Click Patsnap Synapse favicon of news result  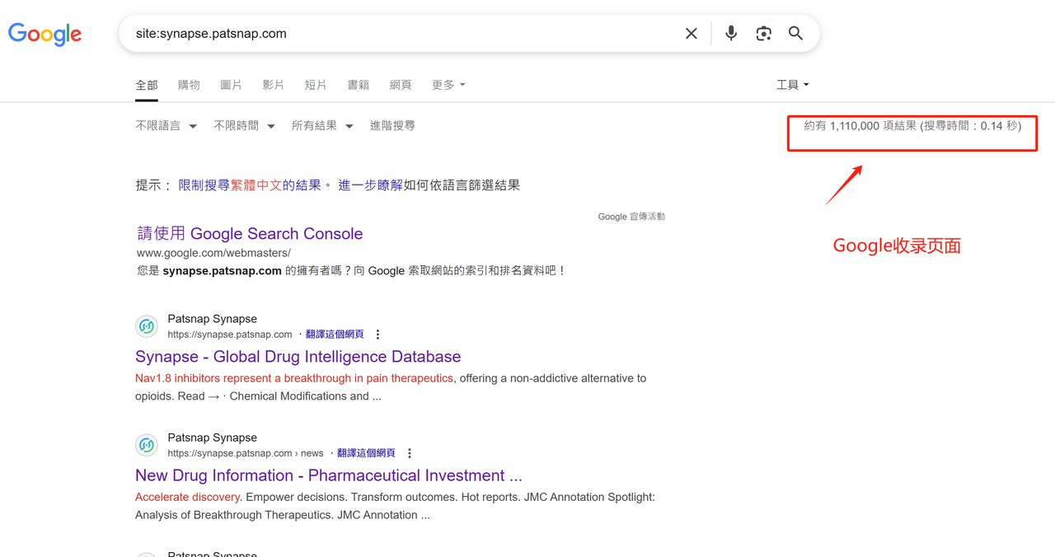click(x=147, y=445)
